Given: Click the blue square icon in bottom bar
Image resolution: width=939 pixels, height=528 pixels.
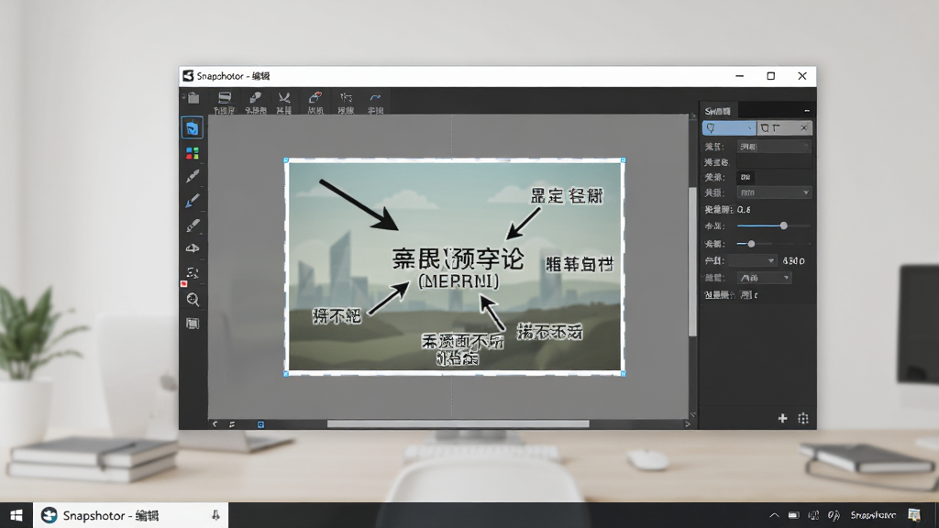Looking at the screenshot, I should [x=260, y=424].
